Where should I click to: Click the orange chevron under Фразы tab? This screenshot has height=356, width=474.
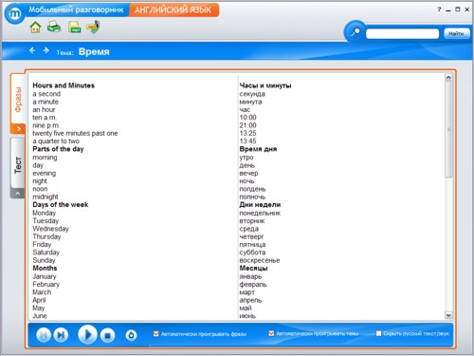pyautogui.click(x=18, y=129)
